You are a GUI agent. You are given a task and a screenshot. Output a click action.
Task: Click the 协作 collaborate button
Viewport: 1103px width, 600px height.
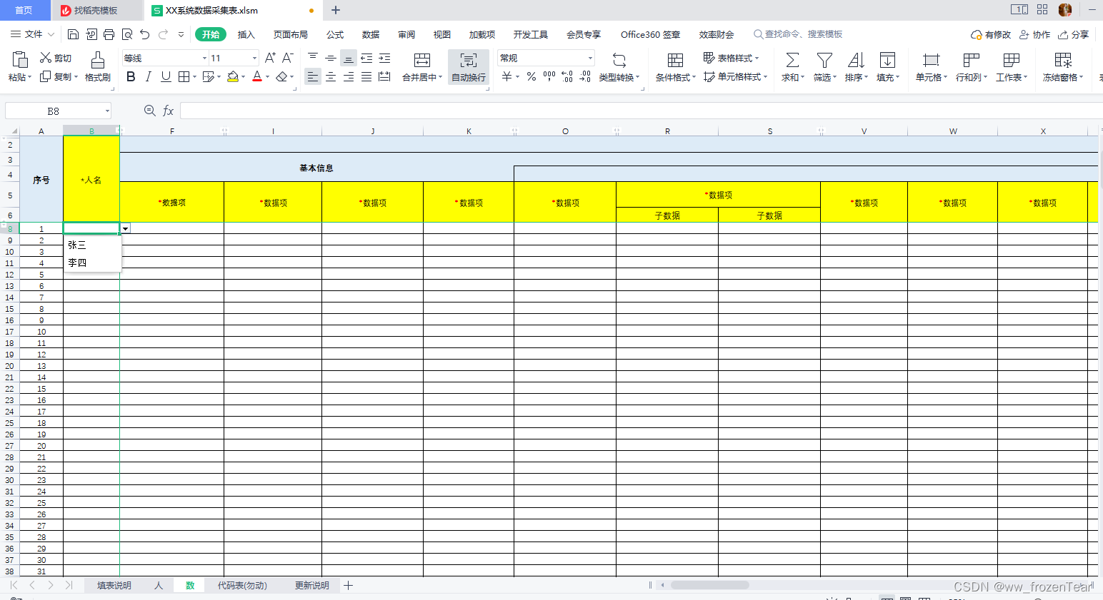click(x=1034, y=34)
